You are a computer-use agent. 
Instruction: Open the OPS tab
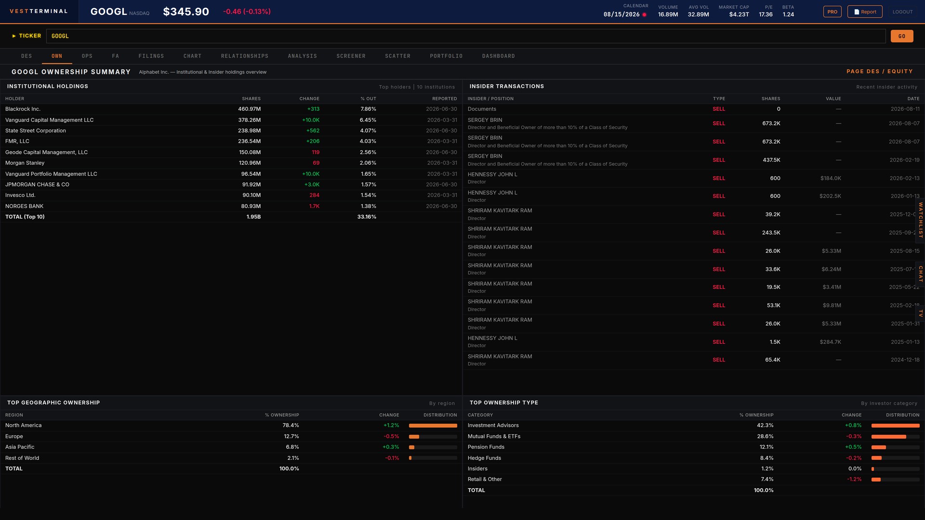tap(87, 56)
